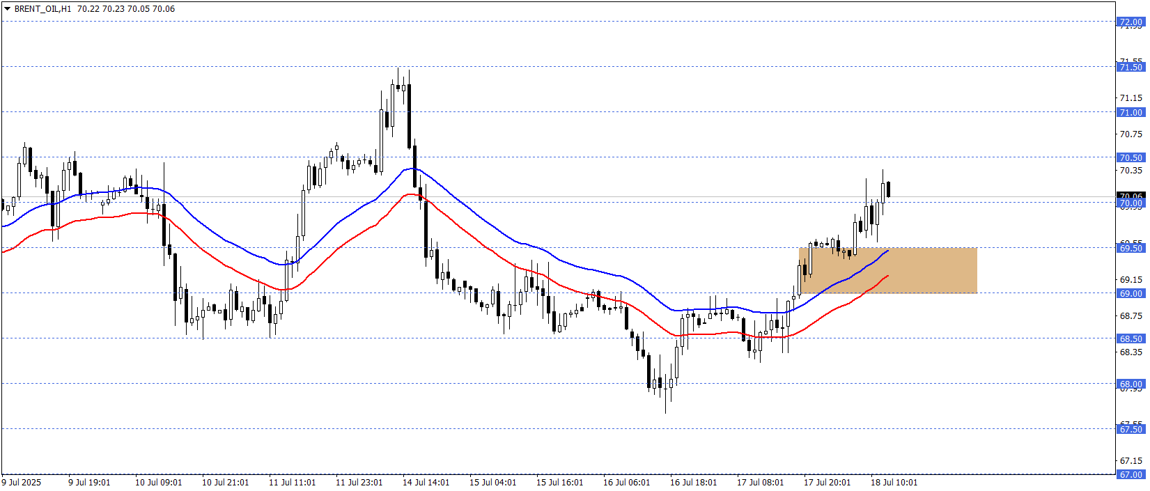
Task: Click the 17 Jul 20:01 time label
Action: click(x=827, y=482)
